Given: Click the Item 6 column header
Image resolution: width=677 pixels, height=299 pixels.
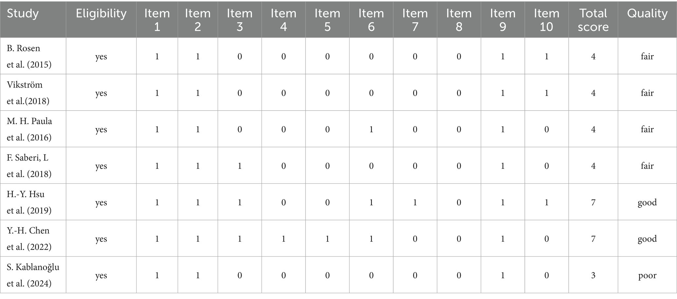Looking at the screenshot, I should [371, 20].
